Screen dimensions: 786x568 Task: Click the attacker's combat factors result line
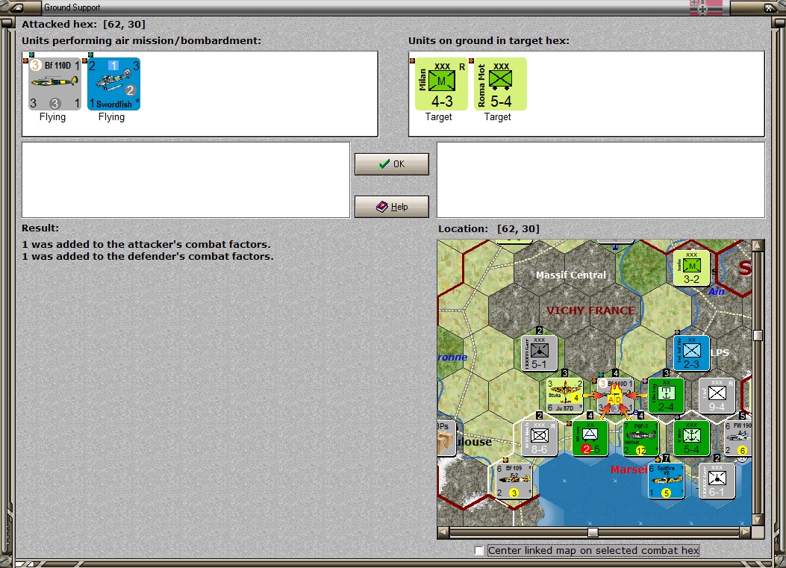click(x=146, y=244)
